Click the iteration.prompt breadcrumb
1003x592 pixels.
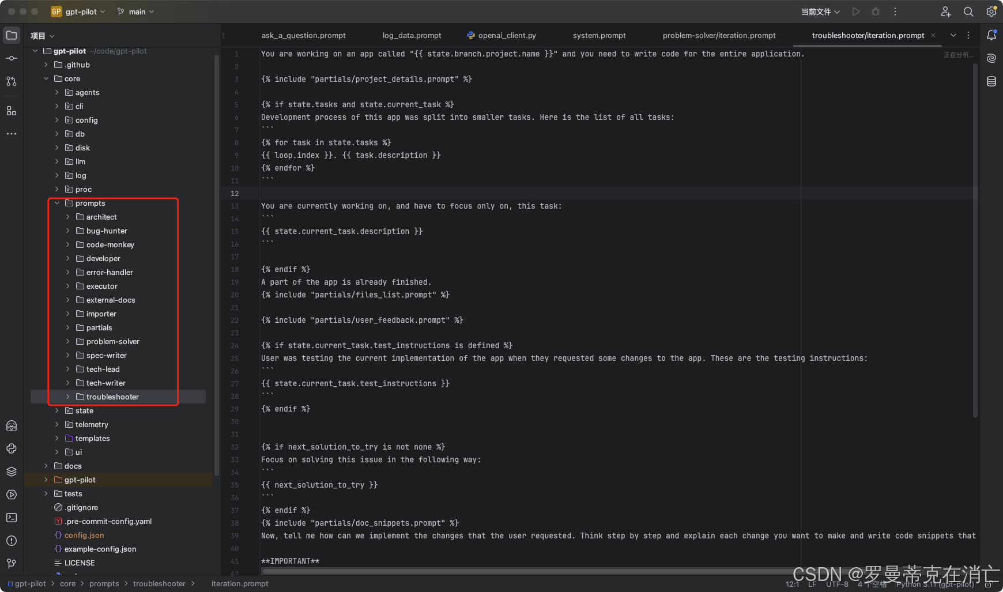[x=240, y=583]
